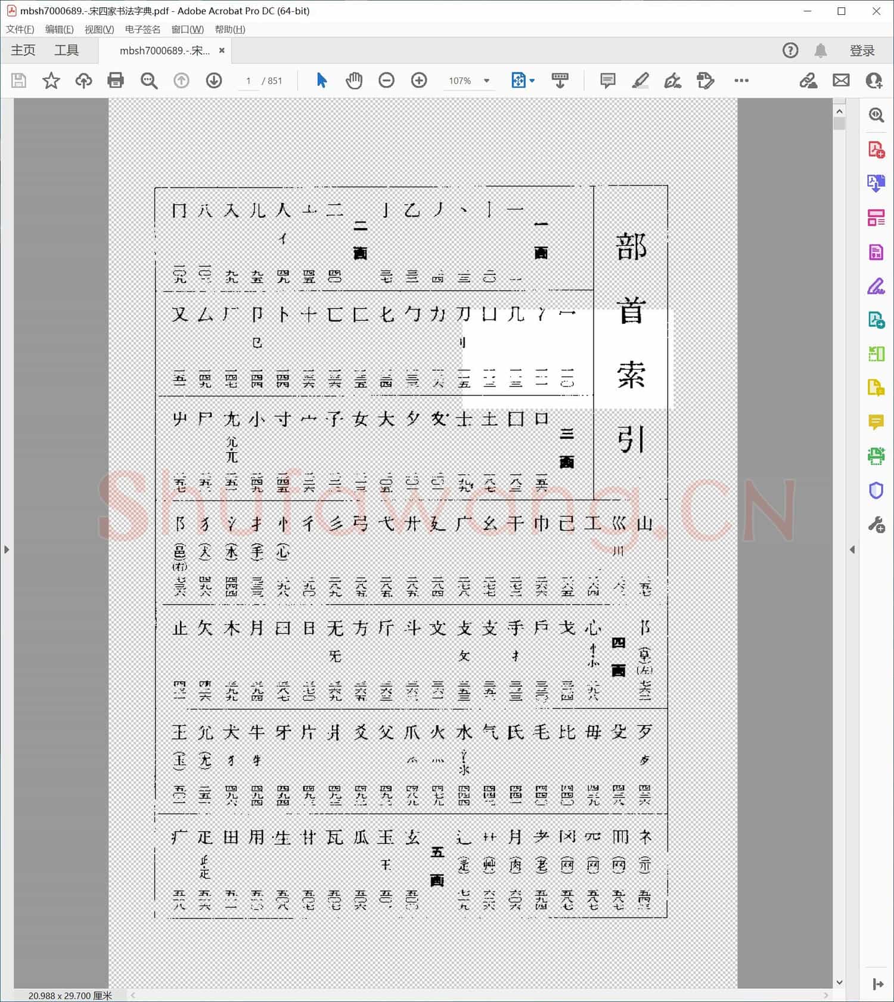894x1002 pixels.
Task: Go to next page arrow
Action: (214, 81)
